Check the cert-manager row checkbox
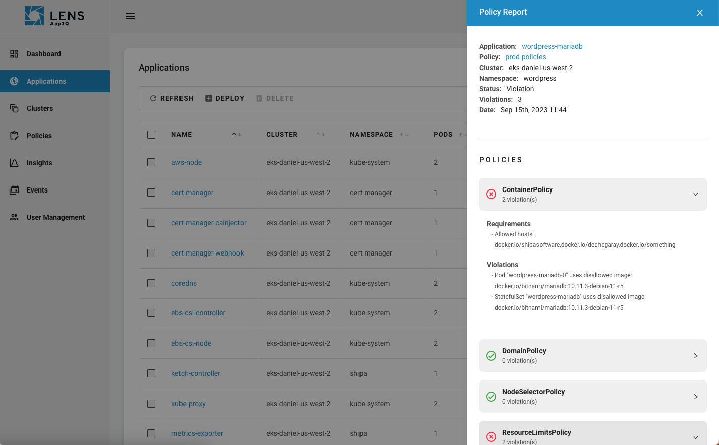 [x=151, y=193]
